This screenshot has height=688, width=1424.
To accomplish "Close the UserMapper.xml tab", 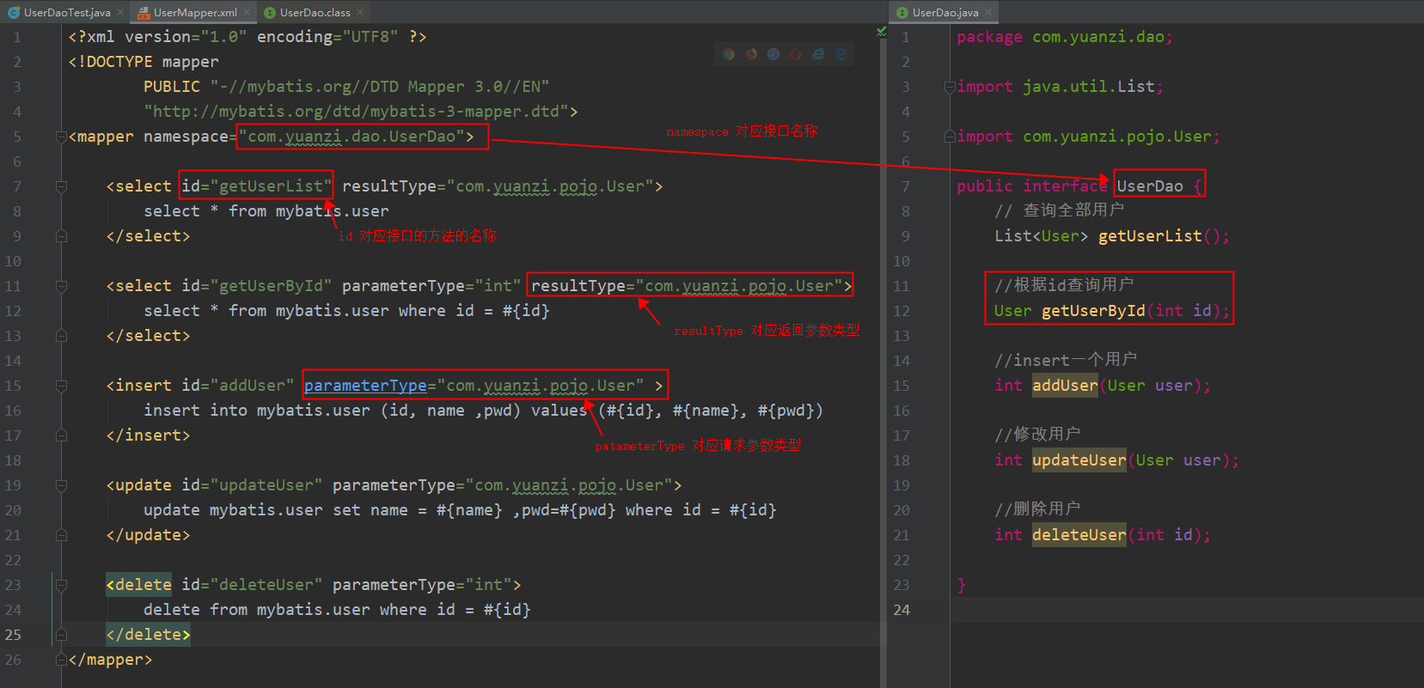I will pyautogui.click(x=247, y=12).
